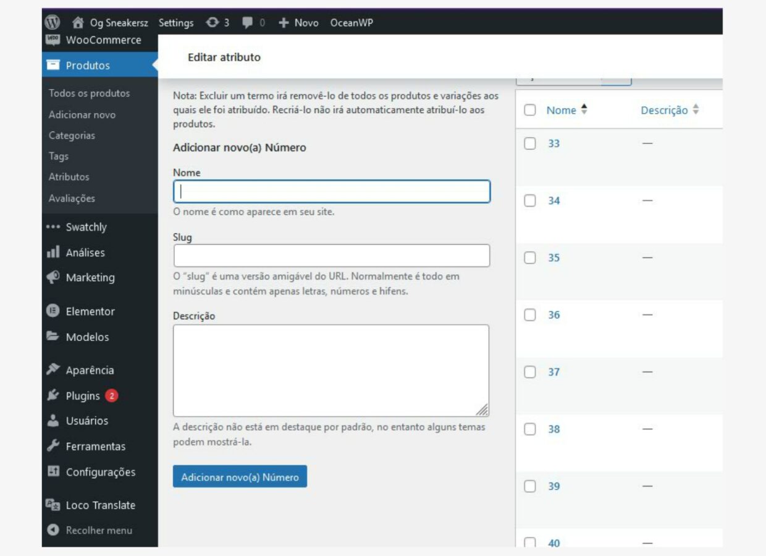Open Atributos submenu item

[x=69, y=177]
